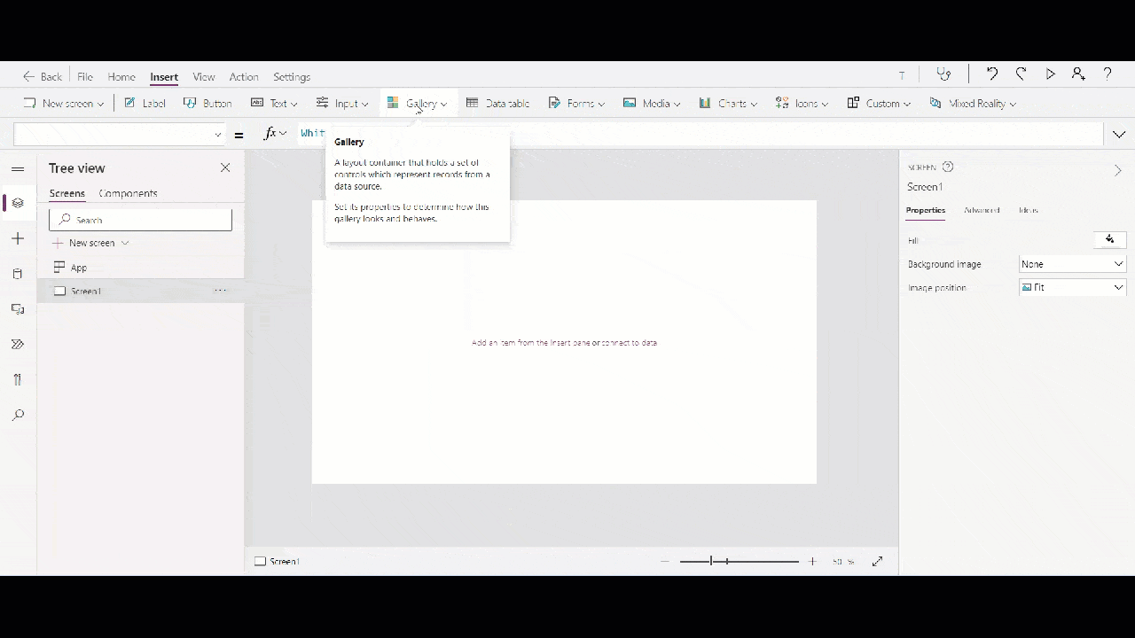1135x638 pixels.
Task: Preview the app with Play icon
Action: click(1051, 74)
